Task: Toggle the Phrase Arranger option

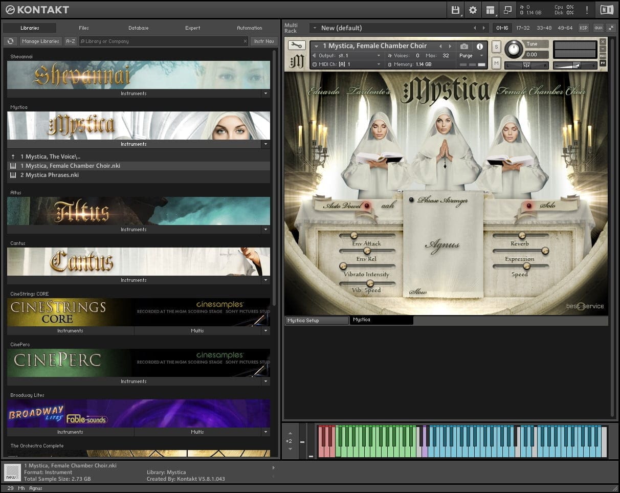Action: 411,200
